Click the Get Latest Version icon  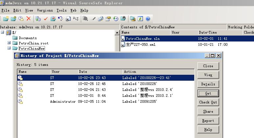click(38, 19)
